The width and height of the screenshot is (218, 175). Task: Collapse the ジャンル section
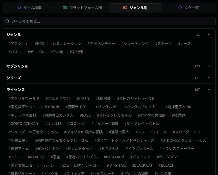209,34
